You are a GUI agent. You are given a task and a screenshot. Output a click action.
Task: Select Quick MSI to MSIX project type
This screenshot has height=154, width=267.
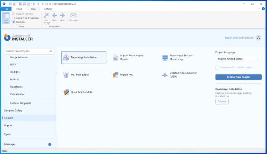tap(83, 92)
